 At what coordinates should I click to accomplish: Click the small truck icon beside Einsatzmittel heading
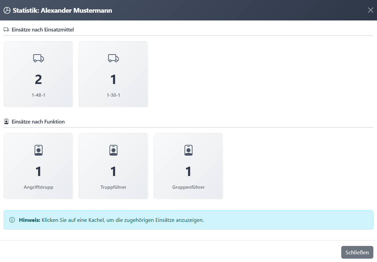[6, 30]
